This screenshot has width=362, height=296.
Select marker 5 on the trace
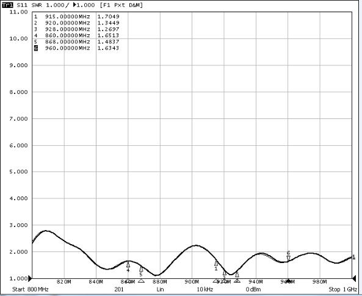pyautogui.click(x=141, y=269)
